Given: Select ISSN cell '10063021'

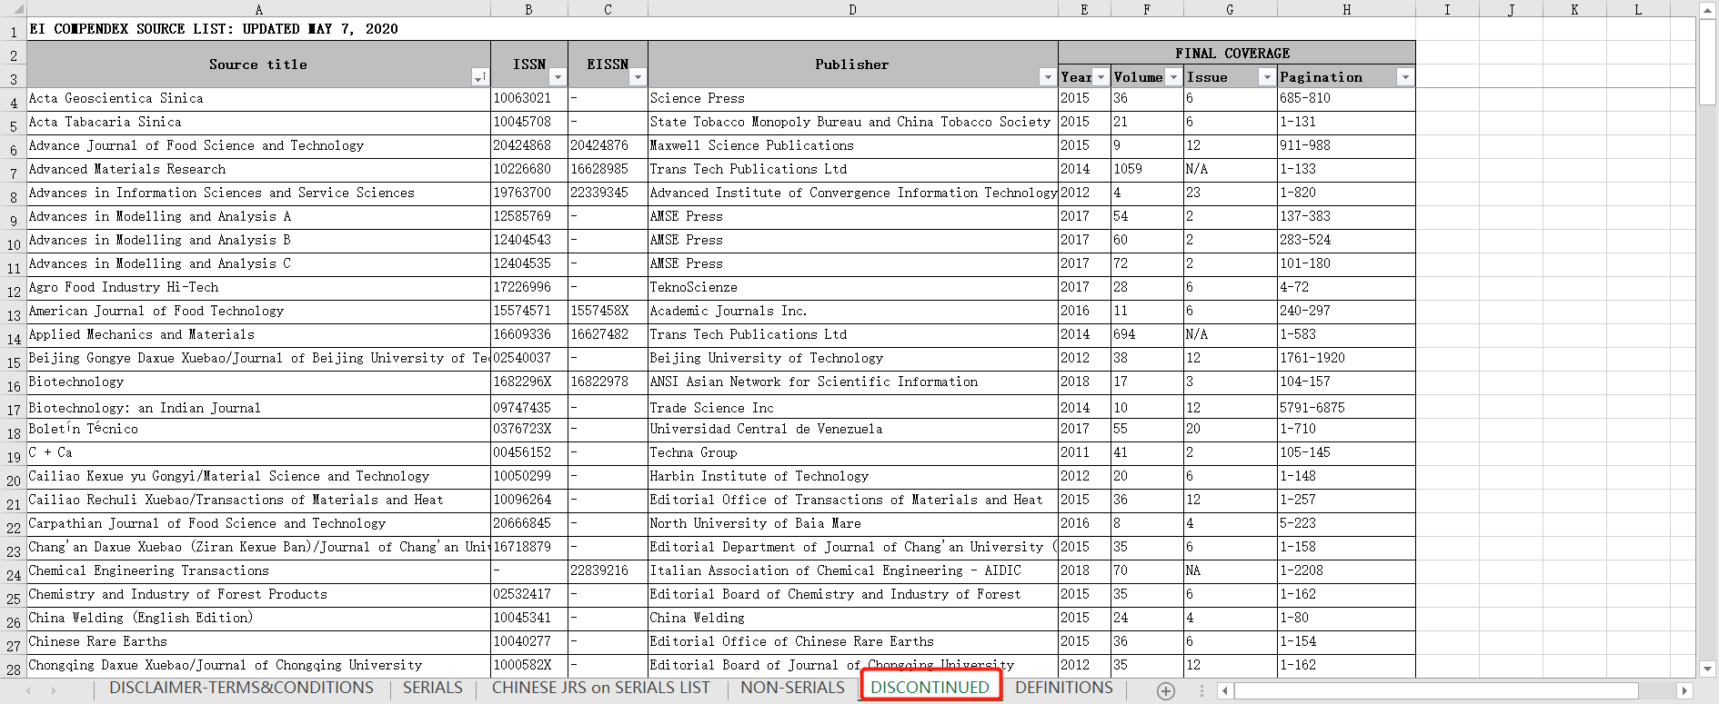Looking at the screenshot, I should point(529,98).
